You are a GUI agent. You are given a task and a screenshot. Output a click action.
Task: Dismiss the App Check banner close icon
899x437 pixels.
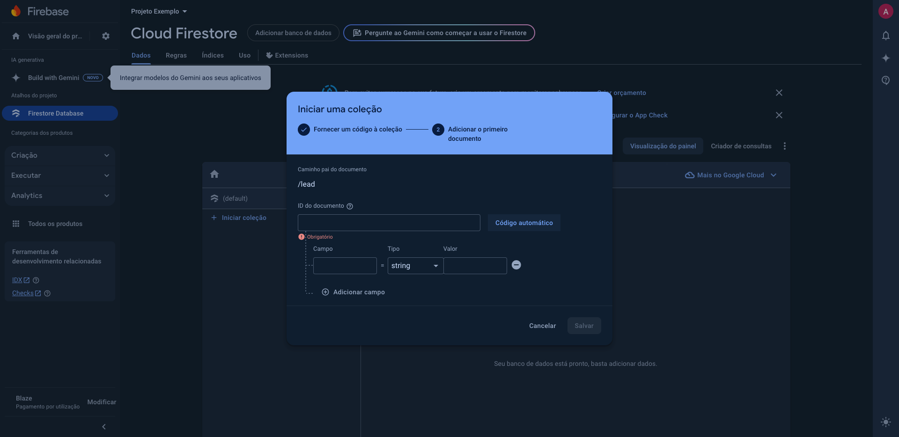(779, 115)
